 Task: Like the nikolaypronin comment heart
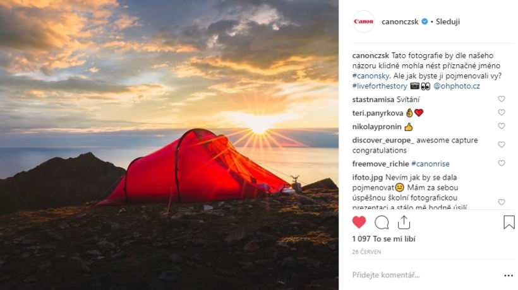coord(502,126)
